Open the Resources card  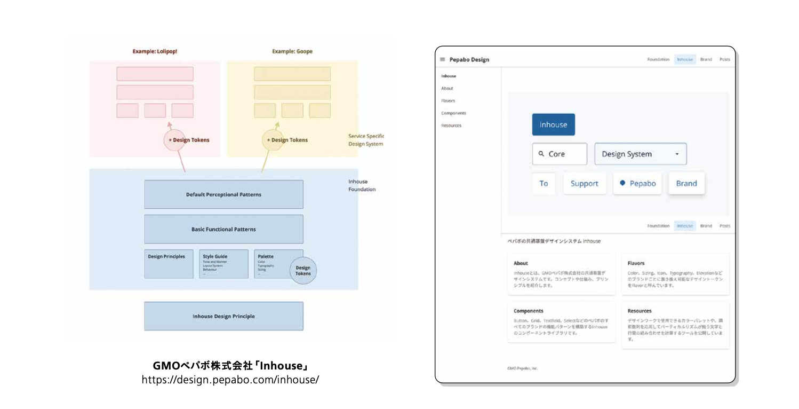(x=675, y=325)
